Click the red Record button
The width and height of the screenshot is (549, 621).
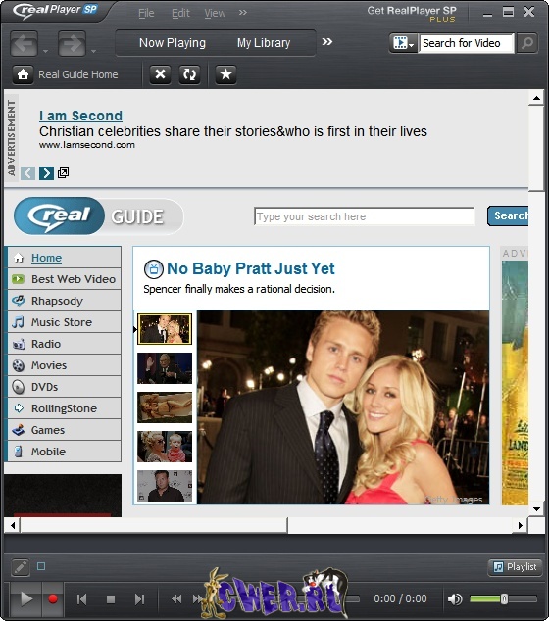pyautogui.click(x=53, y=599)
